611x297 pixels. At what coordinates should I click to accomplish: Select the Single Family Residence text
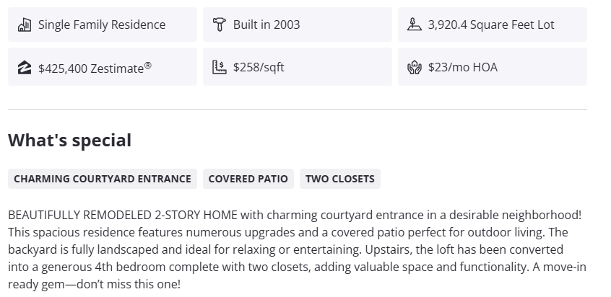coord(102,25)
